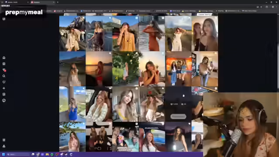This screenshot has height=157, width=279.
Task: Open the post of woman in yellow top
Action: click(x=126, y=34)
